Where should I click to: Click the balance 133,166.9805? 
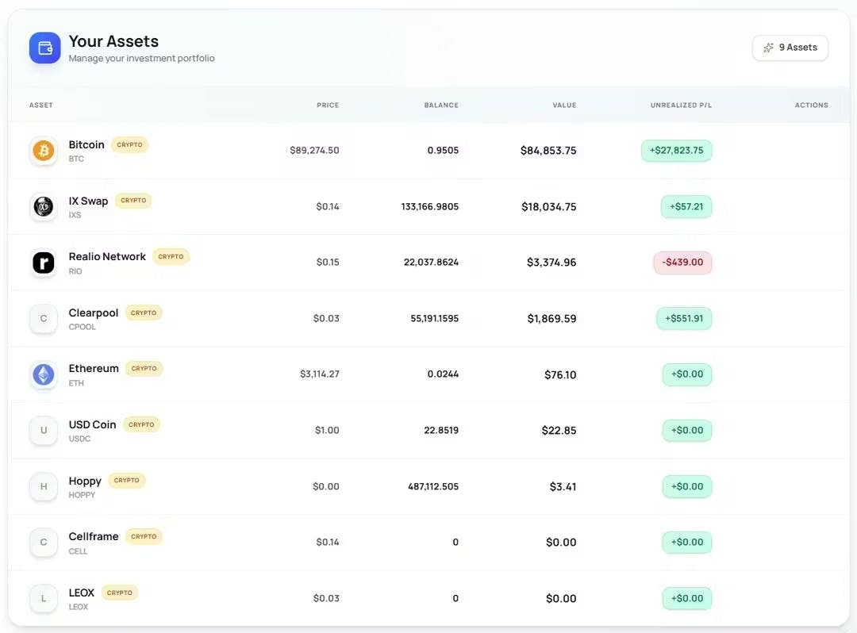429,206
